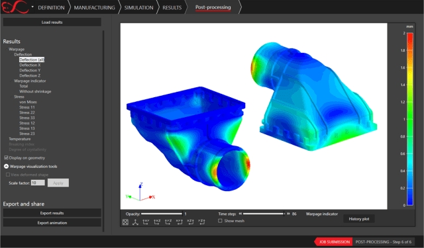Image resolution: width=424 pixels, height=248 pixels.
Task: Collapse Warpage visualization tools section
Action: [x=6, y=166]
